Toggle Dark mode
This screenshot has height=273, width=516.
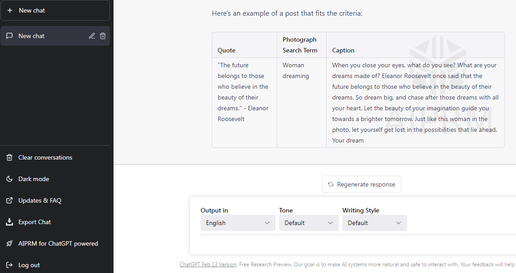point(55,179)
